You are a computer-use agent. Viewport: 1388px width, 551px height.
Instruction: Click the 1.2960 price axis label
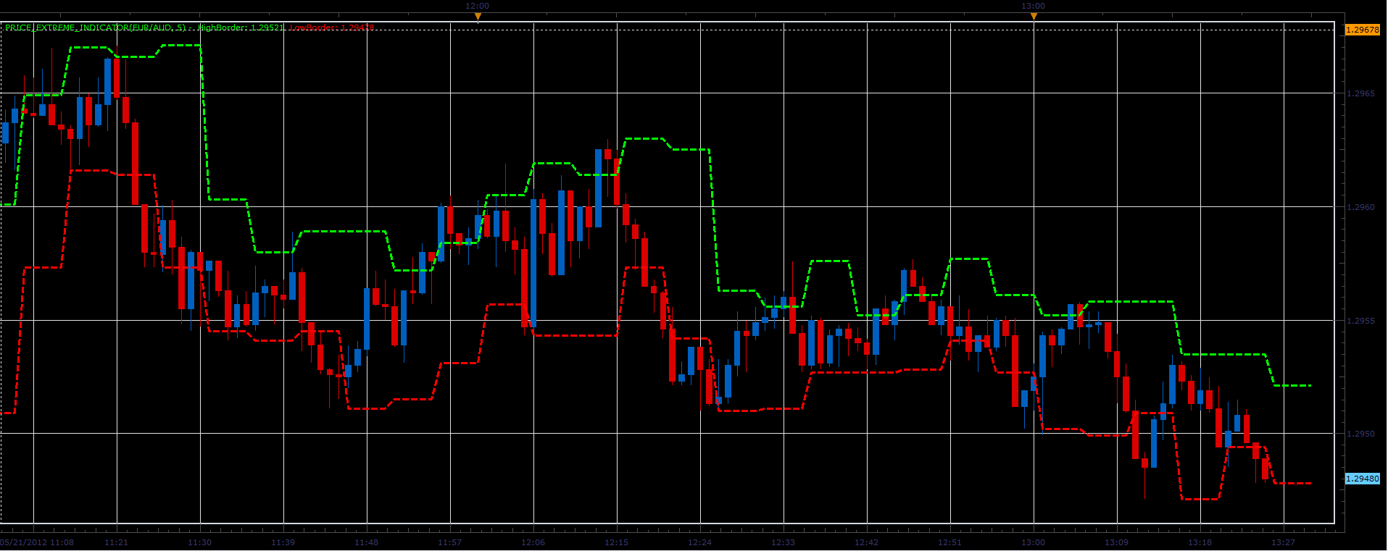tap(1360, 207)
